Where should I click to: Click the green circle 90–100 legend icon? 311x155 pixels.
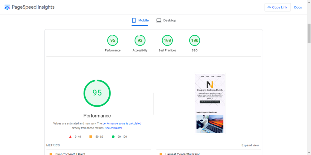click(113, 137)
